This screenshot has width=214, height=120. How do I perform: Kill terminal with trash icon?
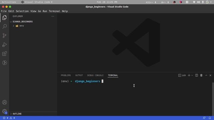[x=201, y=75]
